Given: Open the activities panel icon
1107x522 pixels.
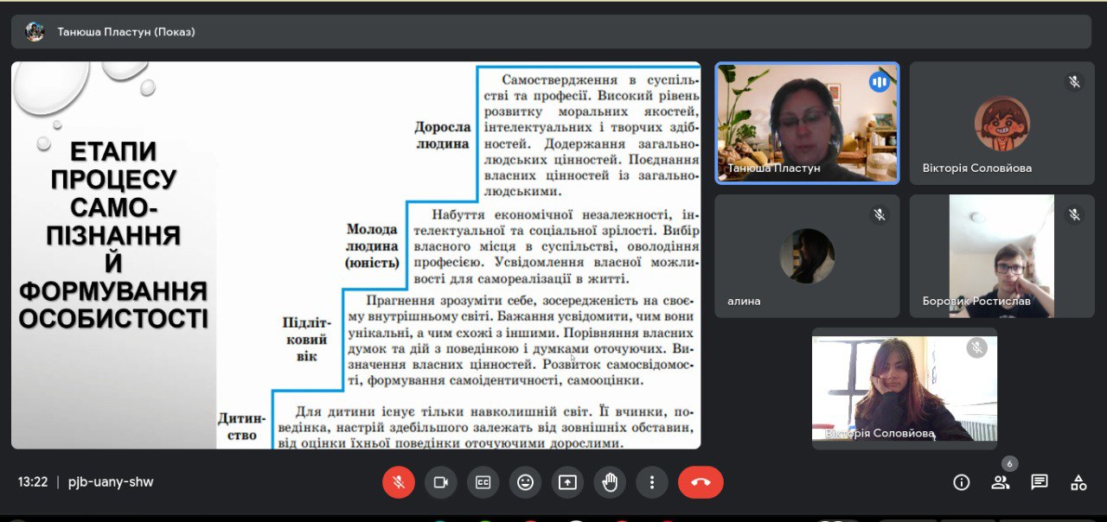Looking at the screenshot, I should click(x=1078, y=482).
